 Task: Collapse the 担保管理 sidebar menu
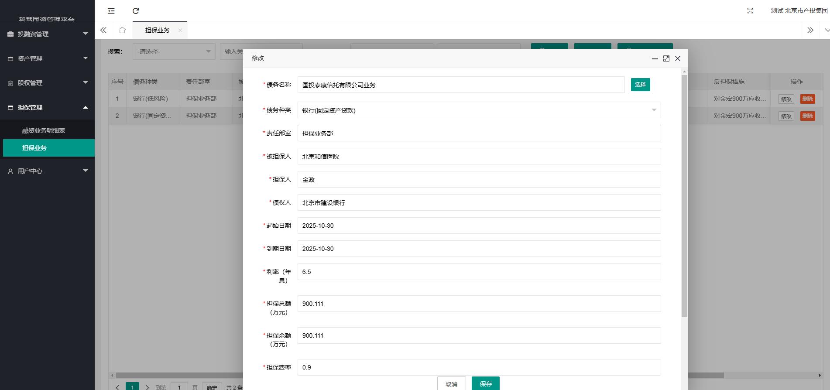(x=47, y=107)
